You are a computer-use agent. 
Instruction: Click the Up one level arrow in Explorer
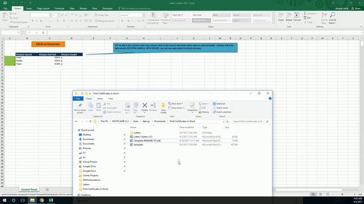tap(90, 121)
